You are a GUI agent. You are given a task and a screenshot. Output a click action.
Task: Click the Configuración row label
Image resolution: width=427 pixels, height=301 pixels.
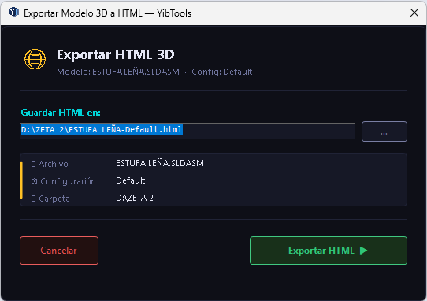point(68,181)
